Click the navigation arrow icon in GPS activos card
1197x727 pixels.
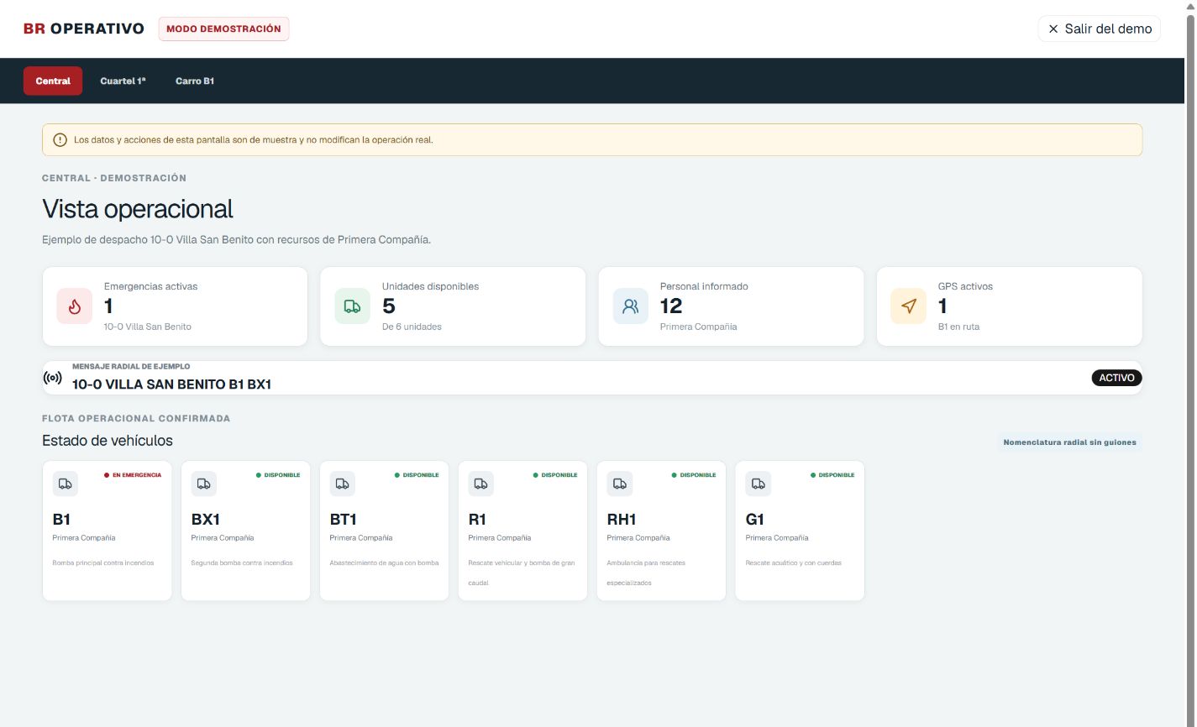tap(909, 306)
